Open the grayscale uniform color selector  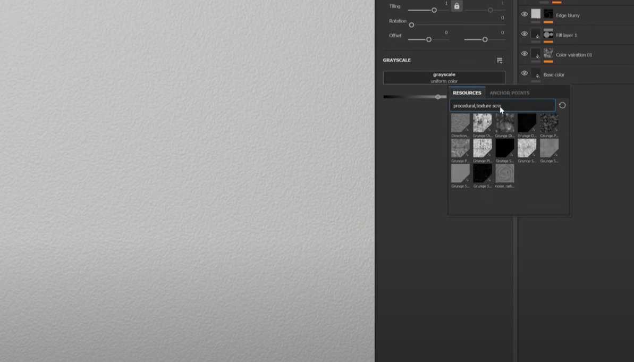pyautogui.click(x=444, y=78)
